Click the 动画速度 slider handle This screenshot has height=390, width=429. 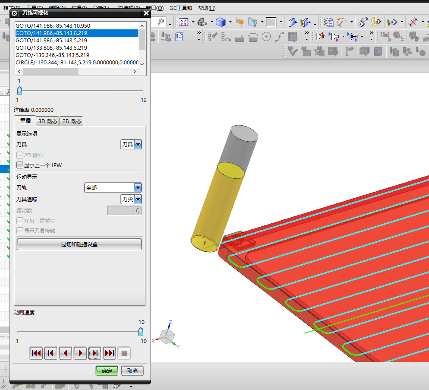[141, 332]
